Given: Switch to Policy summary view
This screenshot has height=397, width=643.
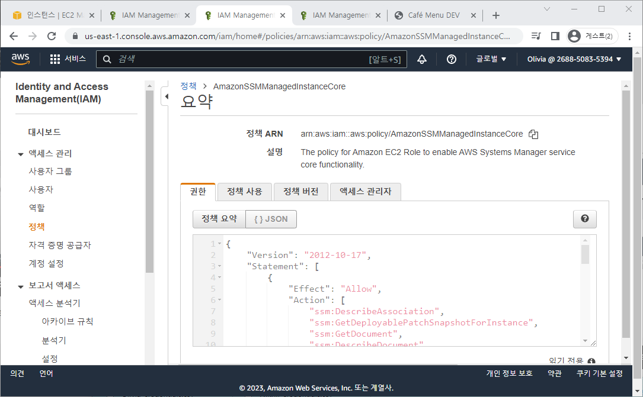Looking at the screenshot, I should point(219,219).
